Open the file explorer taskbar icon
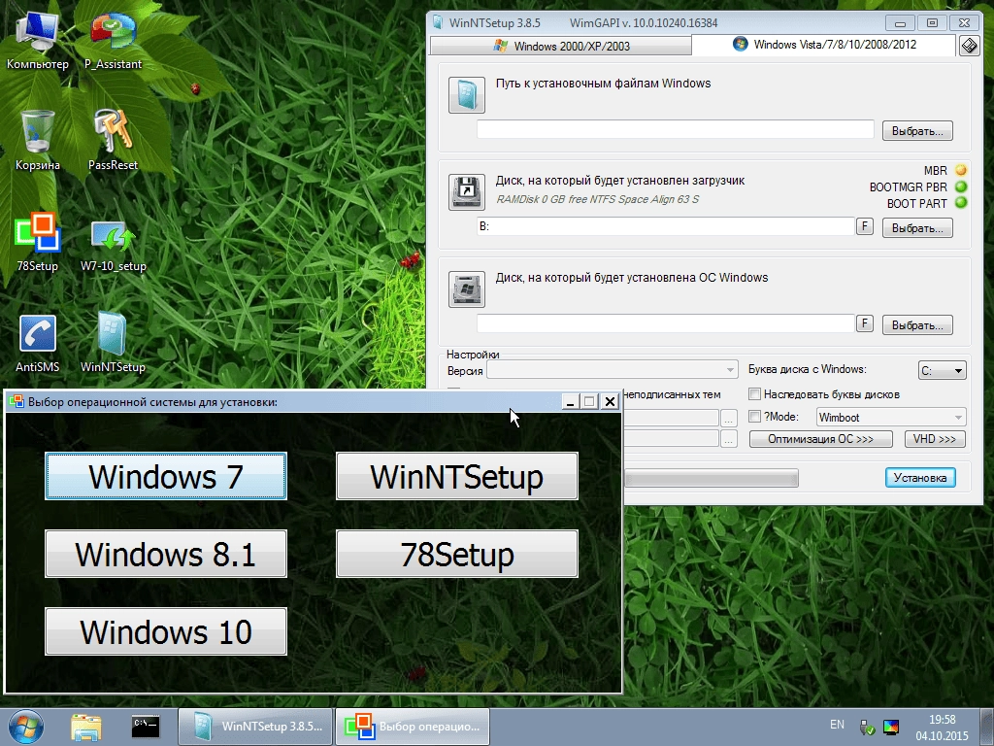The width and height of the screenshot is (994, 746). click(x=86, y=728)
